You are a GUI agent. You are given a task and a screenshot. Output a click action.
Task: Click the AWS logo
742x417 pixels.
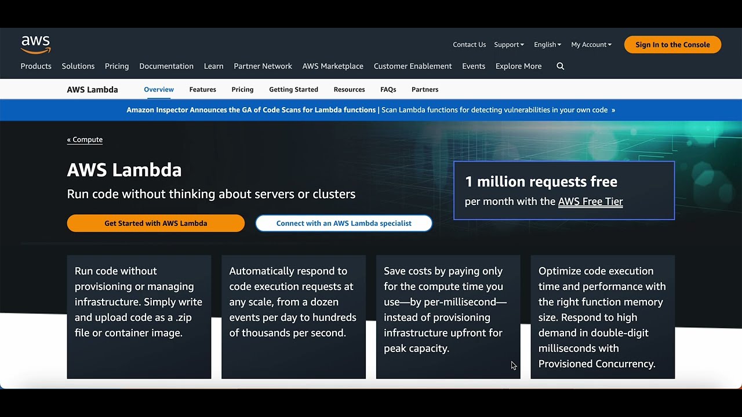pyautogui.click(x=36, y=45)
